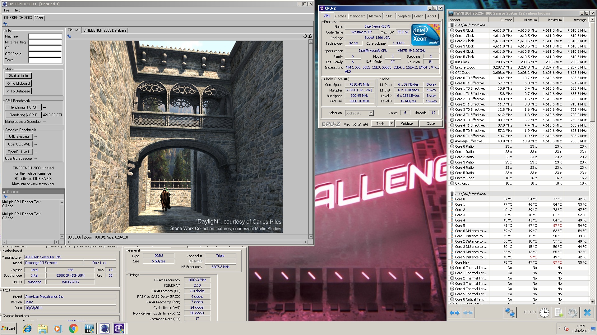Switch to CINEBENCH 2003 Database tab
Screen dimensions: 597x335
105,30
